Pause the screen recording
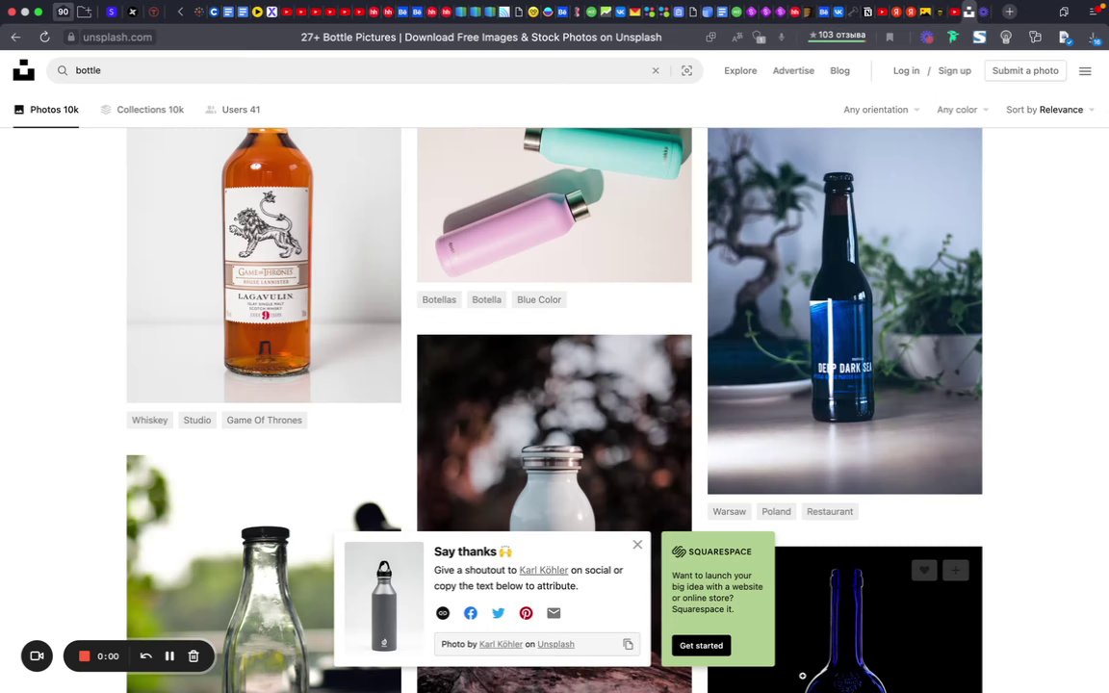Screen dimensions: 1109x693 coord(169,656)
